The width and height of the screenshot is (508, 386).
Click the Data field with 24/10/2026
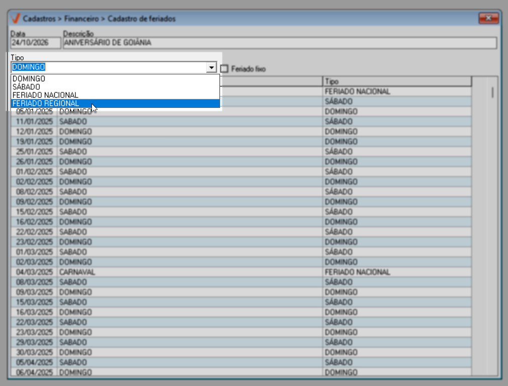tap(35, 43)
